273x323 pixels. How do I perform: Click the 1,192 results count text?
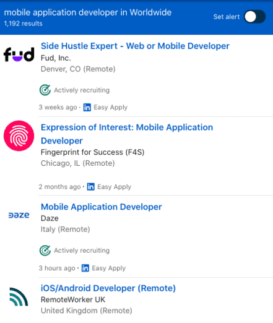[23, 24]
